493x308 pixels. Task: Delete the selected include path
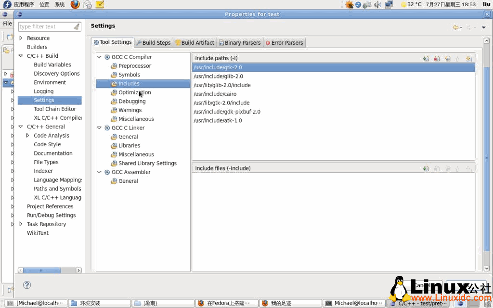(437, 58)
